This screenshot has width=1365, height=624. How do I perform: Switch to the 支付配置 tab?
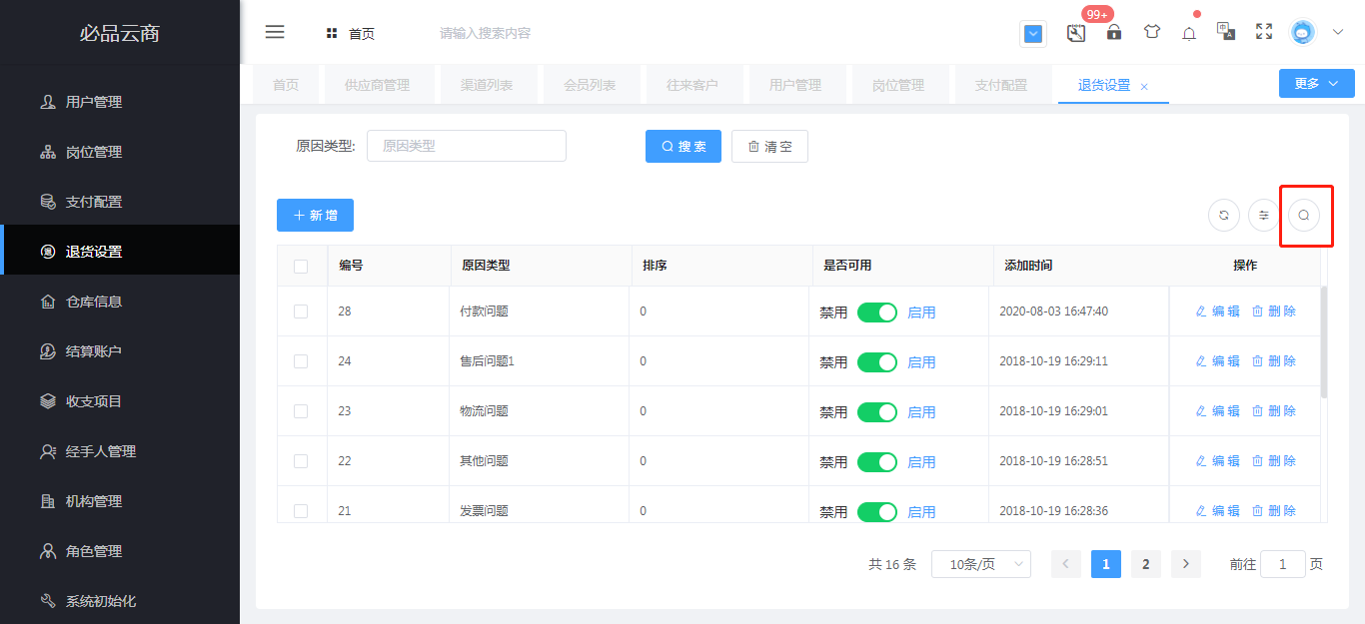click(x=1001, y=86)
